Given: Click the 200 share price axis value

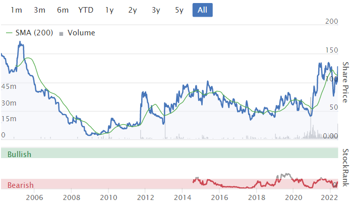Looking at the screenshot, I should (332, 21).
